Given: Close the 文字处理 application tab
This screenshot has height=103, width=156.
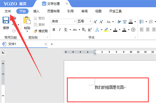Looking at the screenshot, I should coord(67,4).
